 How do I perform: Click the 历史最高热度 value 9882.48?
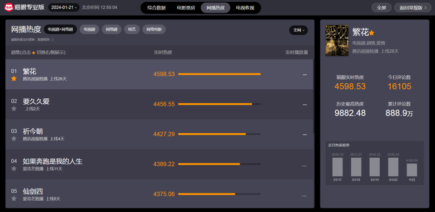[x=350, y=113]
